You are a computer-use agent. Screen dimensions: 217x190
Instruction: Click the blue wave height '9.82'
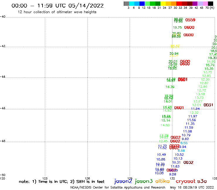[185, 139]
